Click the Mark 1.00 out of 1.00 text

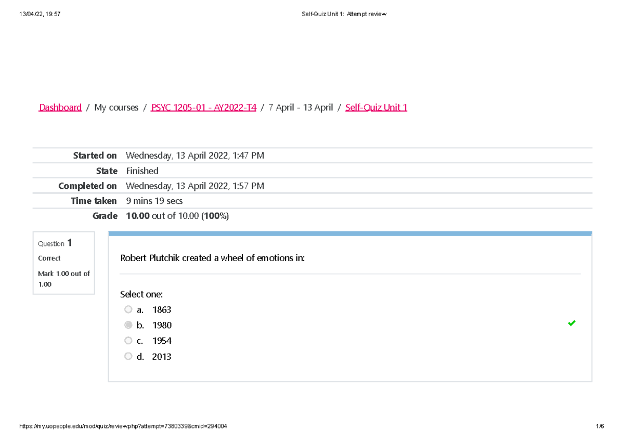(63, 279)
